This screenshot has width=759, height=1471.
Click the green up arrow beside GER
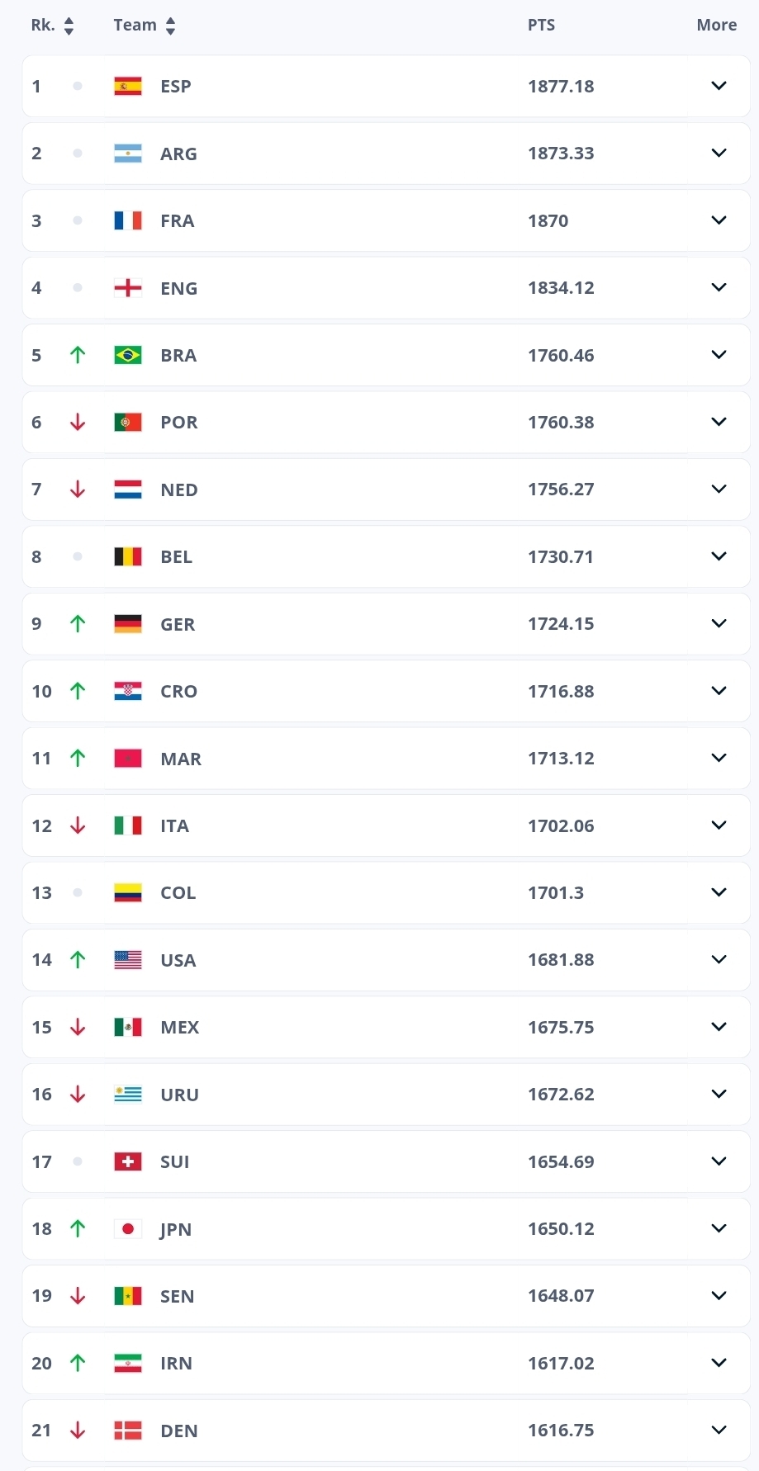point(78,624)
